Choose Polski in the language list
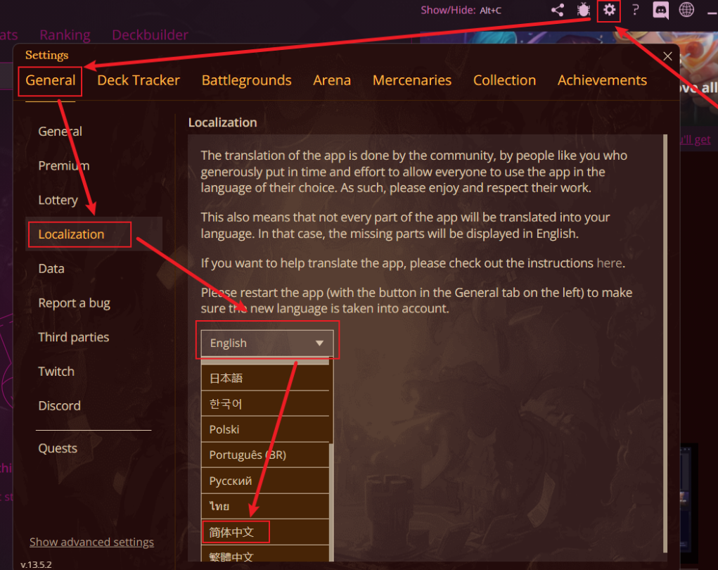 (x=264, y=429)
